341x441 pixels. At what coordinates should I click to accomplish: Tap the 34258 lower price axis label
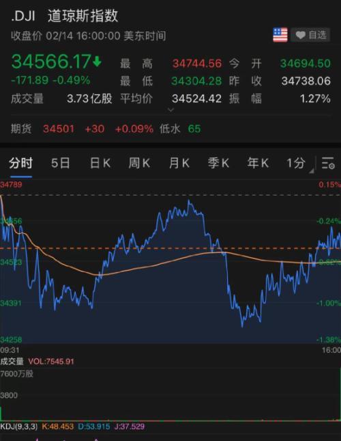click(x=11, y=340)
